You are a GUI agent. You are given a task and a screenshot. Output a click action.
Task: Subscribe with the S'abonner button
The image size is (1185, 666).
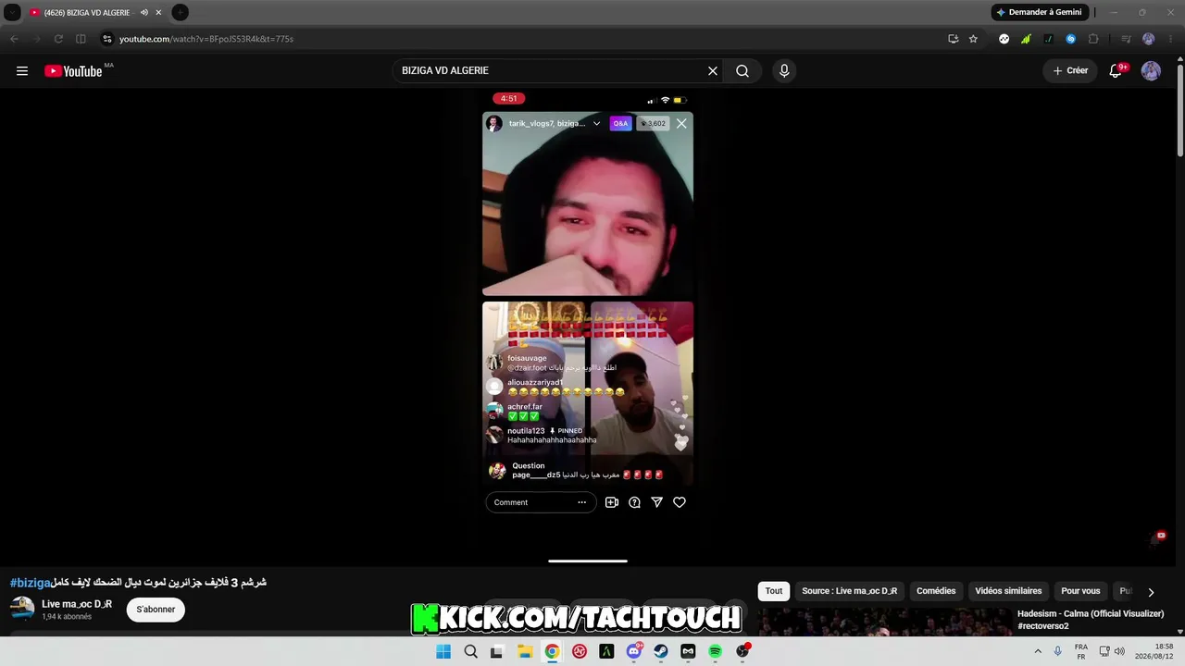(156, 610)
